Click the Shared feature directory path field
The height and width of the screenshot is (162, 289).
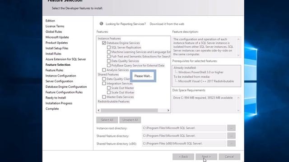coord(184,136)
